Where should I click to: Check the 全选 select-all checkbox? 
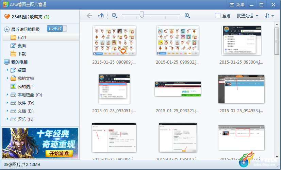218,16
